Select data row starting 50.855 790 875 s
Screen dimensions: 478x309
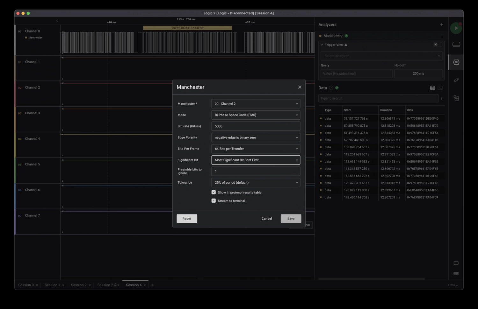point(381,126)
